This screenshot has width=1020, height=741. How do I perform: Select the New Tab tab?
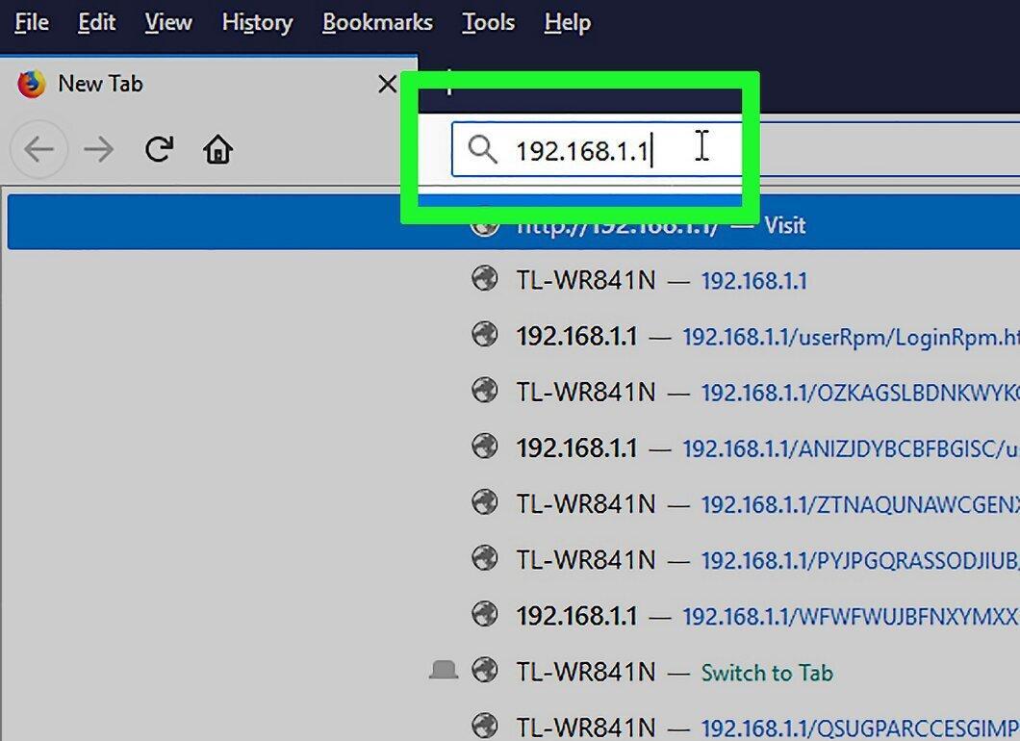point(208,84)
